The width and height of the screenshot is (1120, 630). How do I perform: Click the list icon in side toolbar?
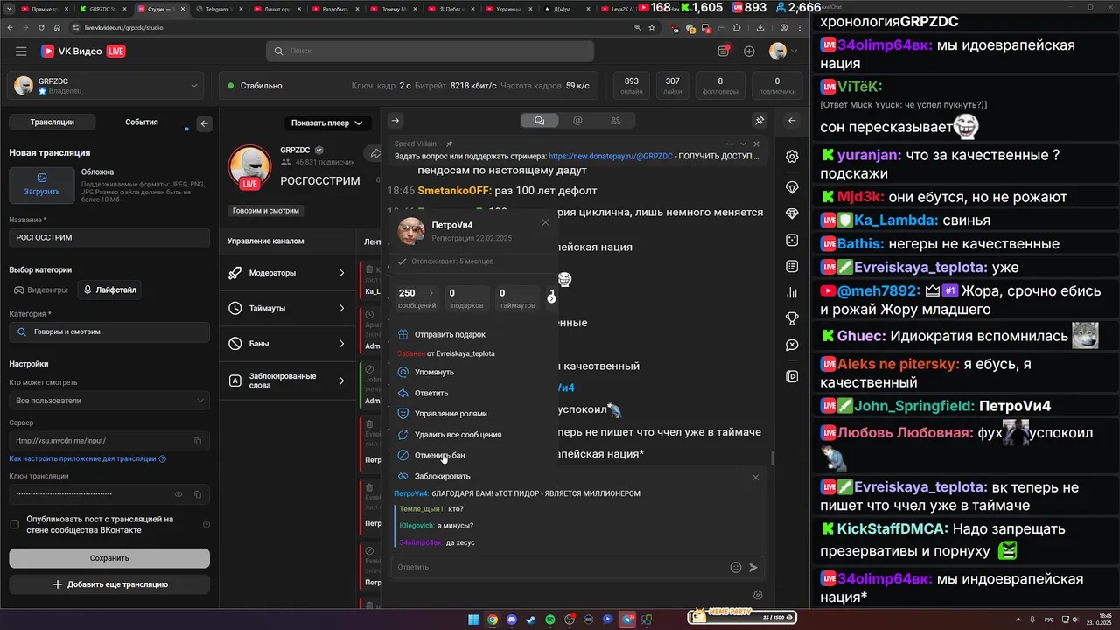pyautogui.click(x=792, y=266)
